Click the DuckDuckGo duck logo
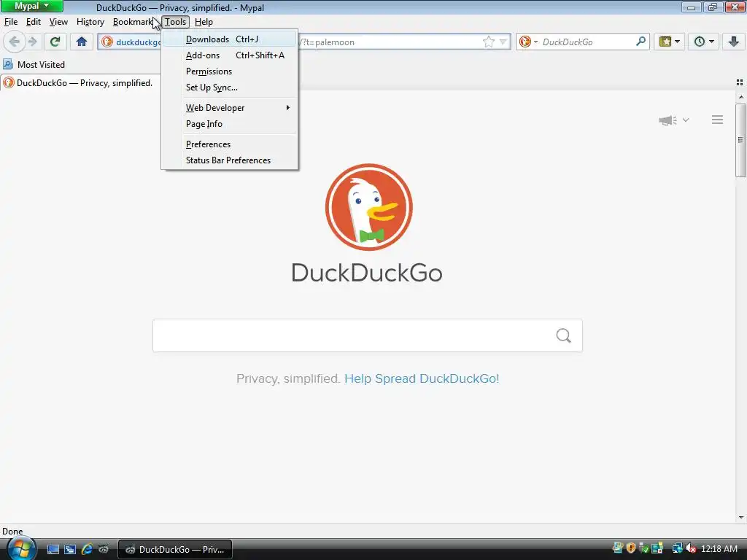Viewport: 747px width, 560px height. click(368, 207)
